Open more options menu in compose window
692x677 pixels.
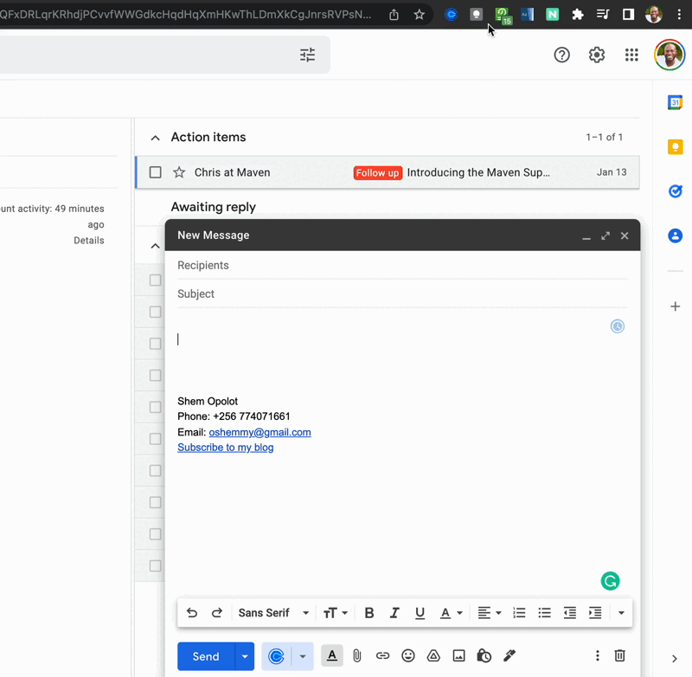597,656
